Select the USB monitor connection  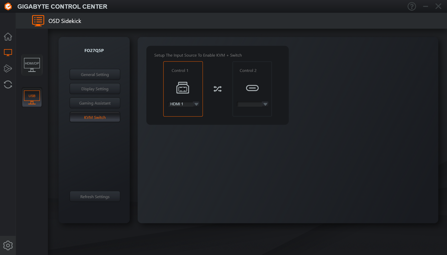click(x=32, y=97)
